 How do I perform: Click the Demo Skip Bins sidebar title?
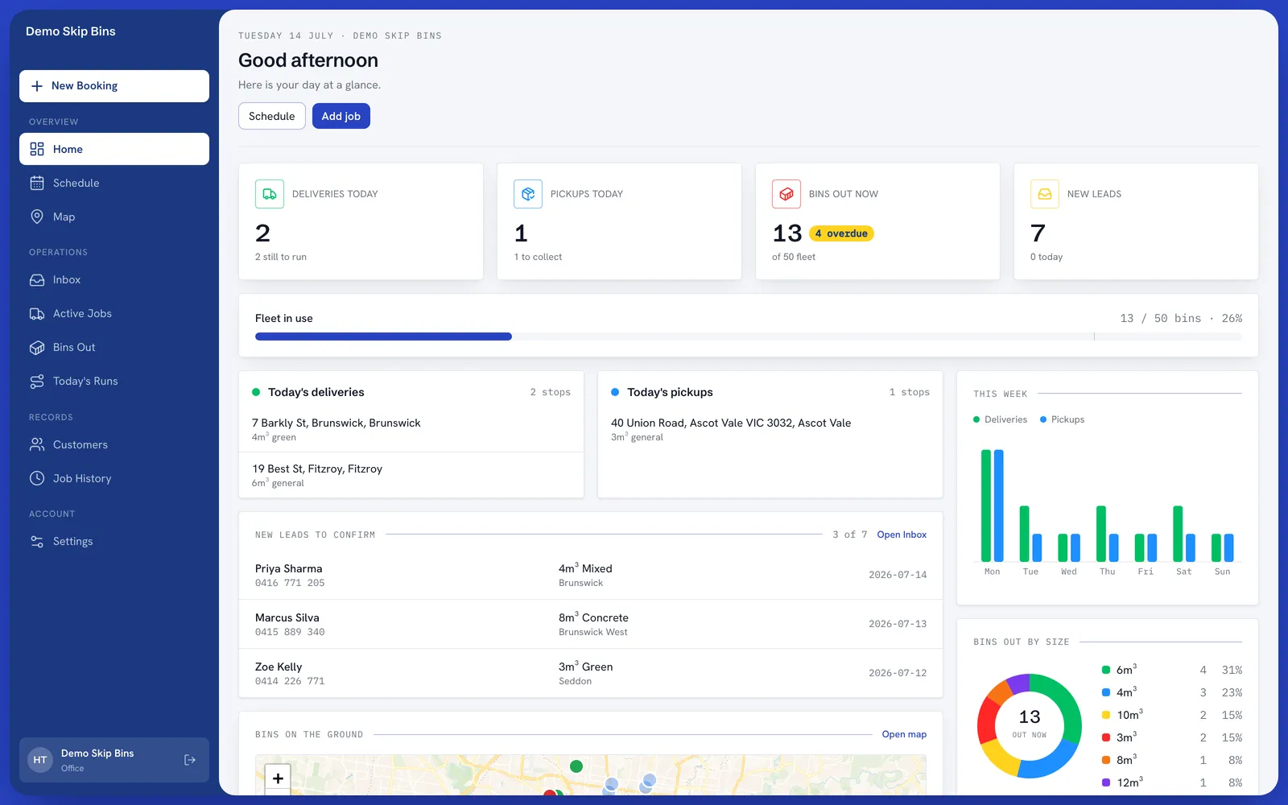71,31
